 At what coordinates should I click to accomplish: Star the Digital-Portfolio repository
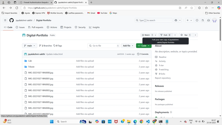pos(186,35)
